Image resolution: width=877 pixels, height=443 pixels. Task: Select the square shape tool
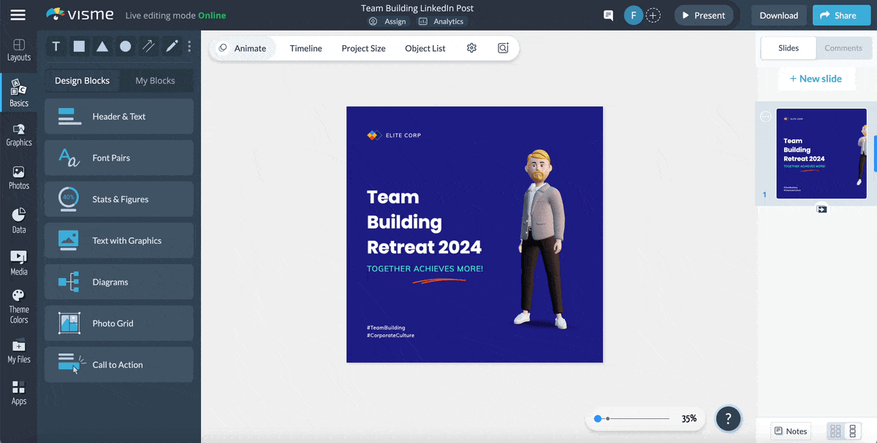(x=79, y=46)
